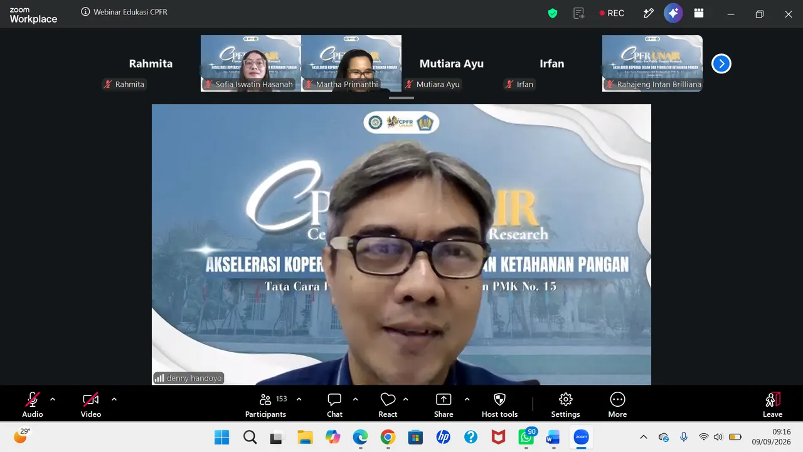Unmute microphone with Audio button
The height and width of the screenshot is (452, 803).
(33, 404)
